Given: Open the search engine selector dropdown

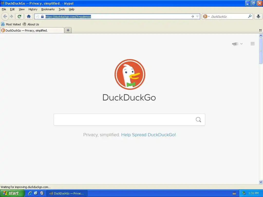Looking at the screenshot, I should pos(206,16).
